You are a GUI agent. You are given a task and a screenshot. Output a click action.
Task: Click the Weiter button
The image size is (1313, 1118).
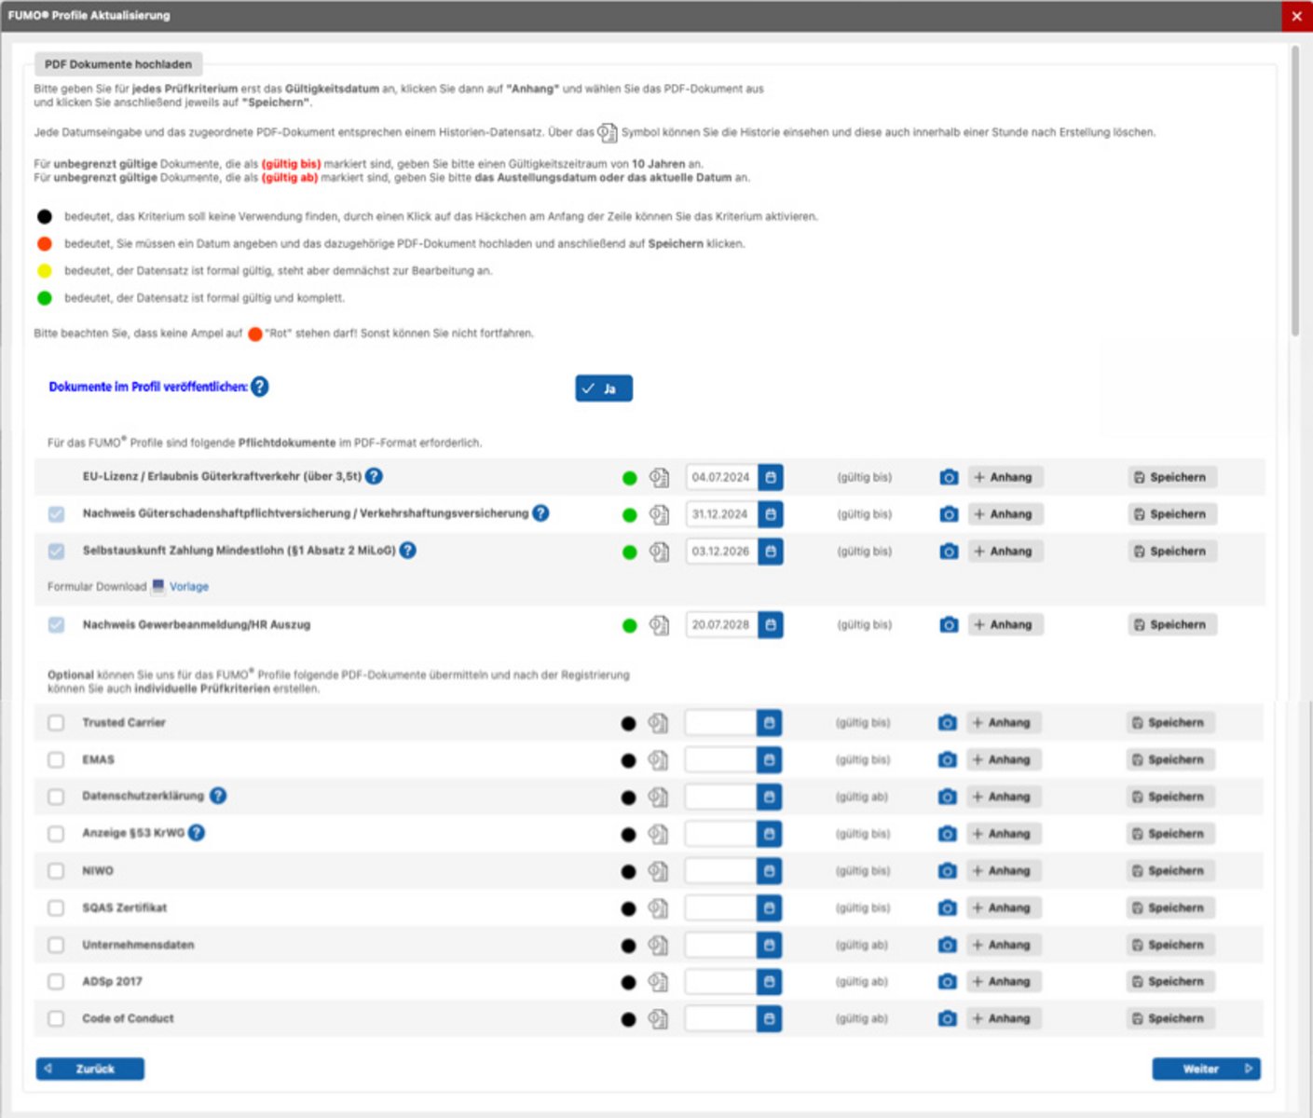point(1206,1069)
